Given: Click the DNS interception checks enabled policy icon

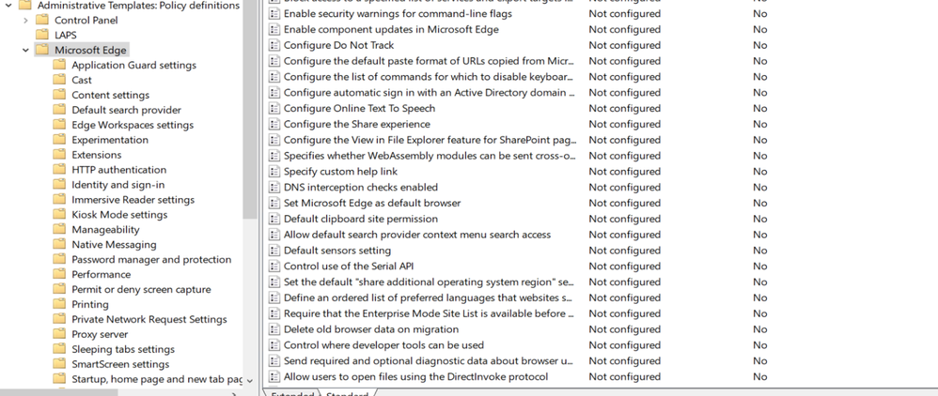Looking at the screenshot, I should [274, 187].
